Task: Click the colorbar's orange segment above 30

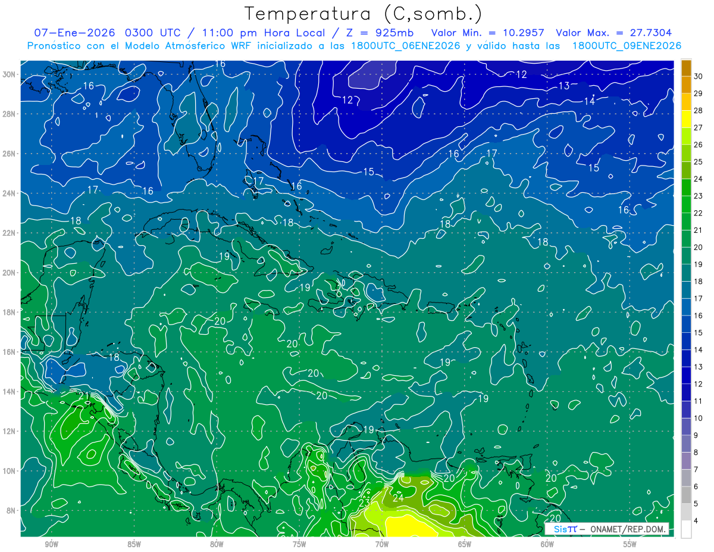Action: [x=686, y=68]
